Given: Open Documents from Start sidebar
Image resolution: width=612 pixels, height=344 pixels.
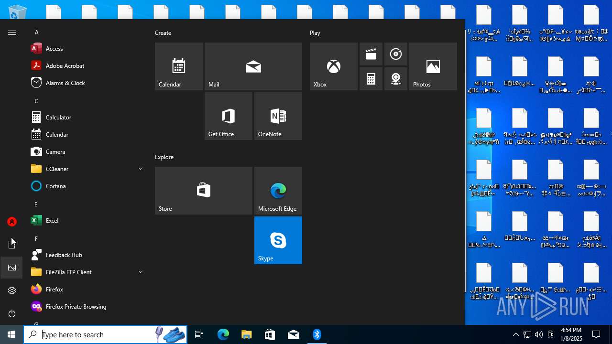Looking at the screenshot, I should click(x=12, y=245).
